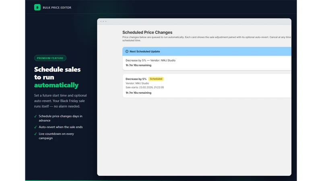Click the BULK PRICE EDITOR title
This screenshot has width=322, height=181.
(57, 8)
